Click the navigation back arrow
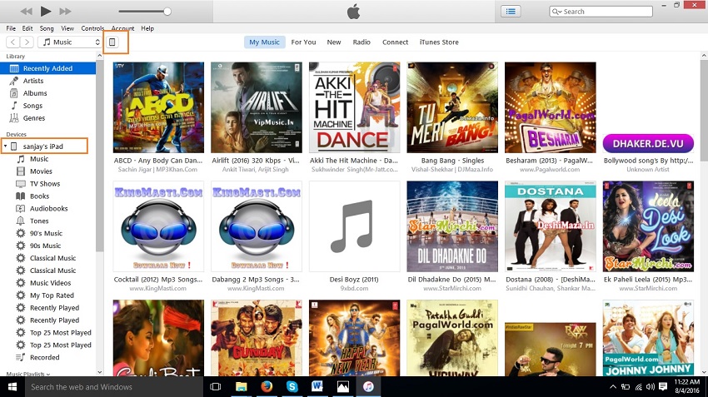Image resolution: width=708 pixels, height=397 pixels. (13, 42)
